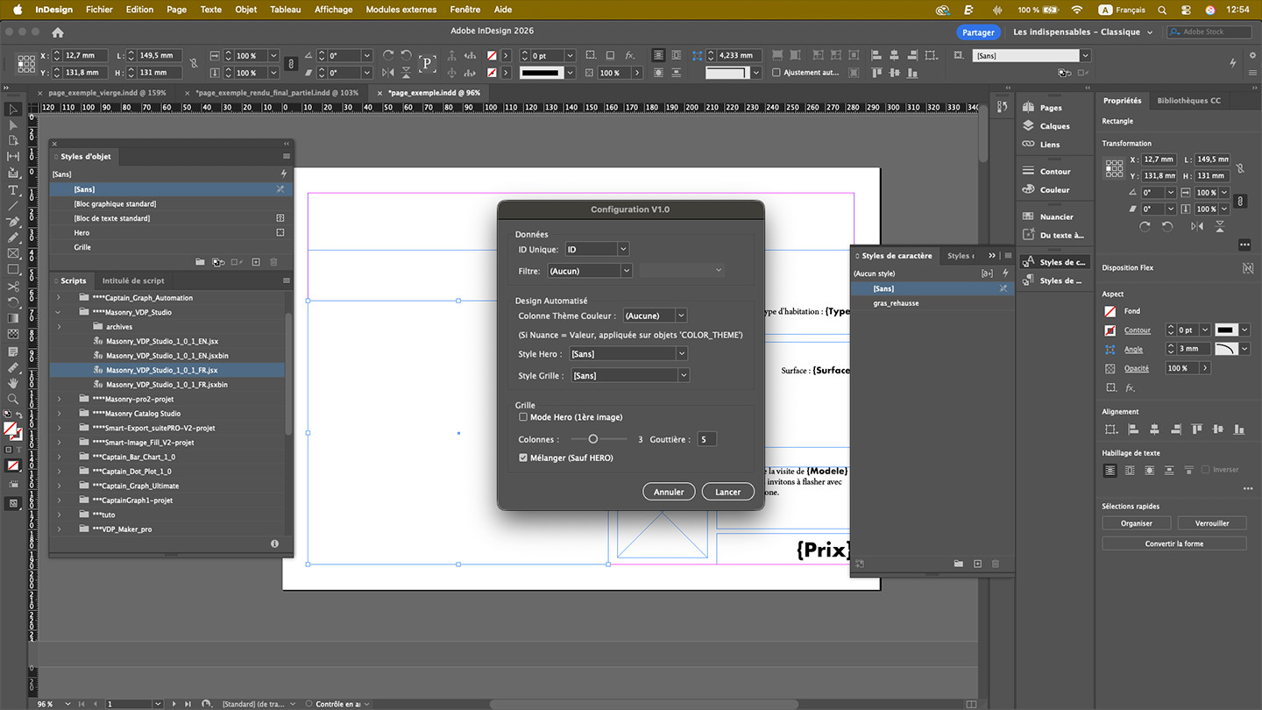Open the ID Unique dropdown
The width and height of the screenshot is (1262, 710).
tap(597, 250)
